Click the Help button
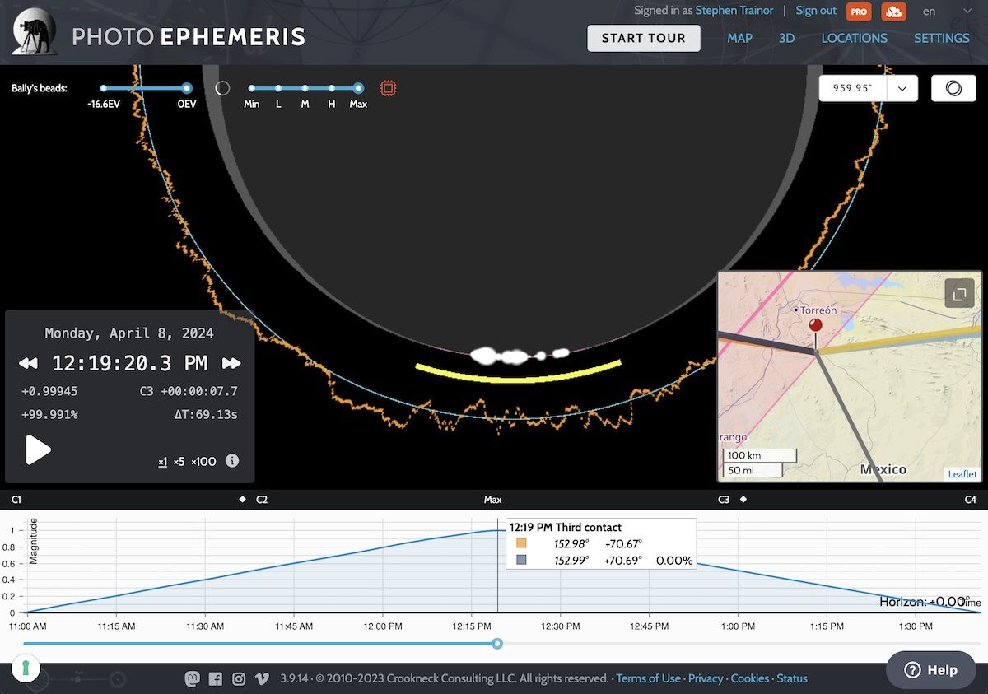 931,670
